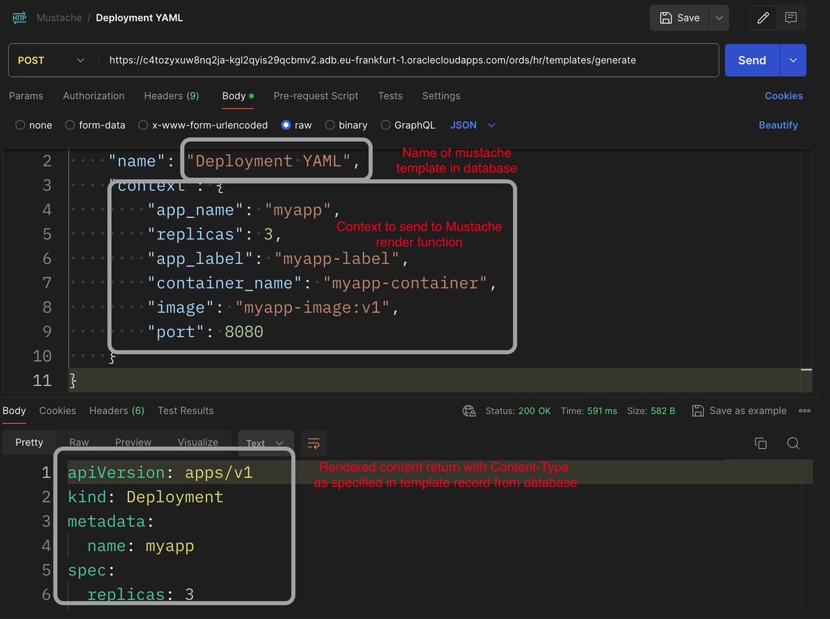Switch to Raw response view
The height and width of the screenshot is (619, 830).
pos(79,443)
